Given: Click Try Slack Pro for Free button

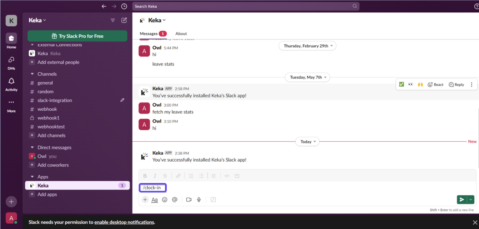Looking at the screenshot, I should click(x=77, y=36).
